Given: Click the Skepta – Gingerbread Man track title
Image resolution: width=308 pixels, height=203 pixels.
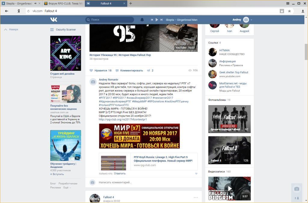Looking at the screenshot, I should [x=181, y=20].
